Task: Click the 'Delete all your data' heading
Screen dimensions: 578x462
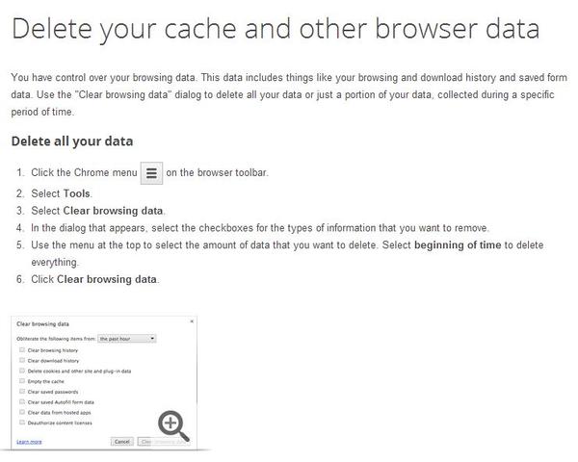Action: [x=71, y=141]
